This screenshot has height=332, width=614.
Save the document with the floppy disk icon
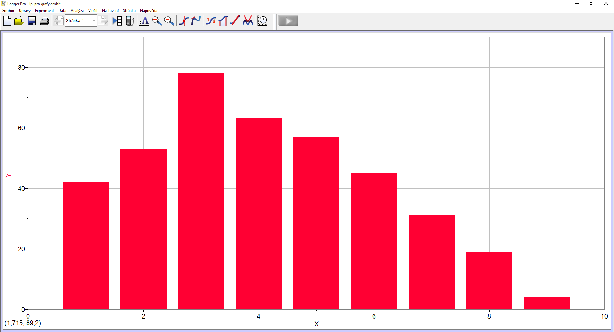pos(32,21)
